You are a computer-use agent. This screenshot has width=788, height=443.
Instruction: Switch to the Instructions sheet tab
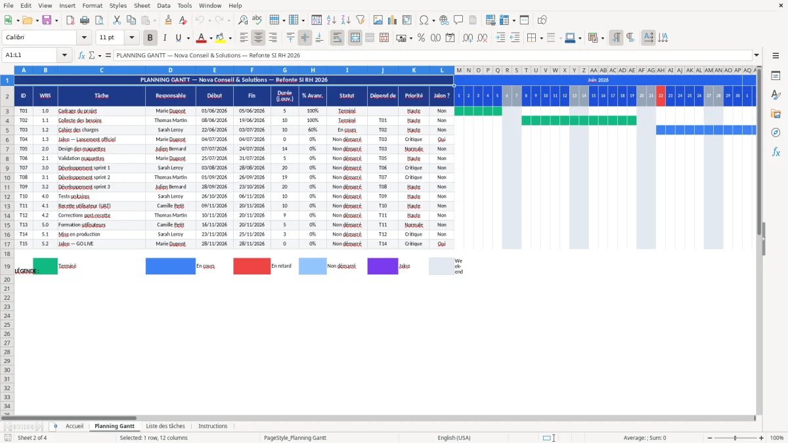point(213,427)
